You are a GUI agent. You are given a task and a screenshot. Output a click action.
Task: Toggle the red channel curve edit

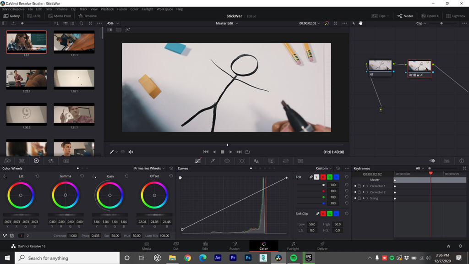point(323,177)
